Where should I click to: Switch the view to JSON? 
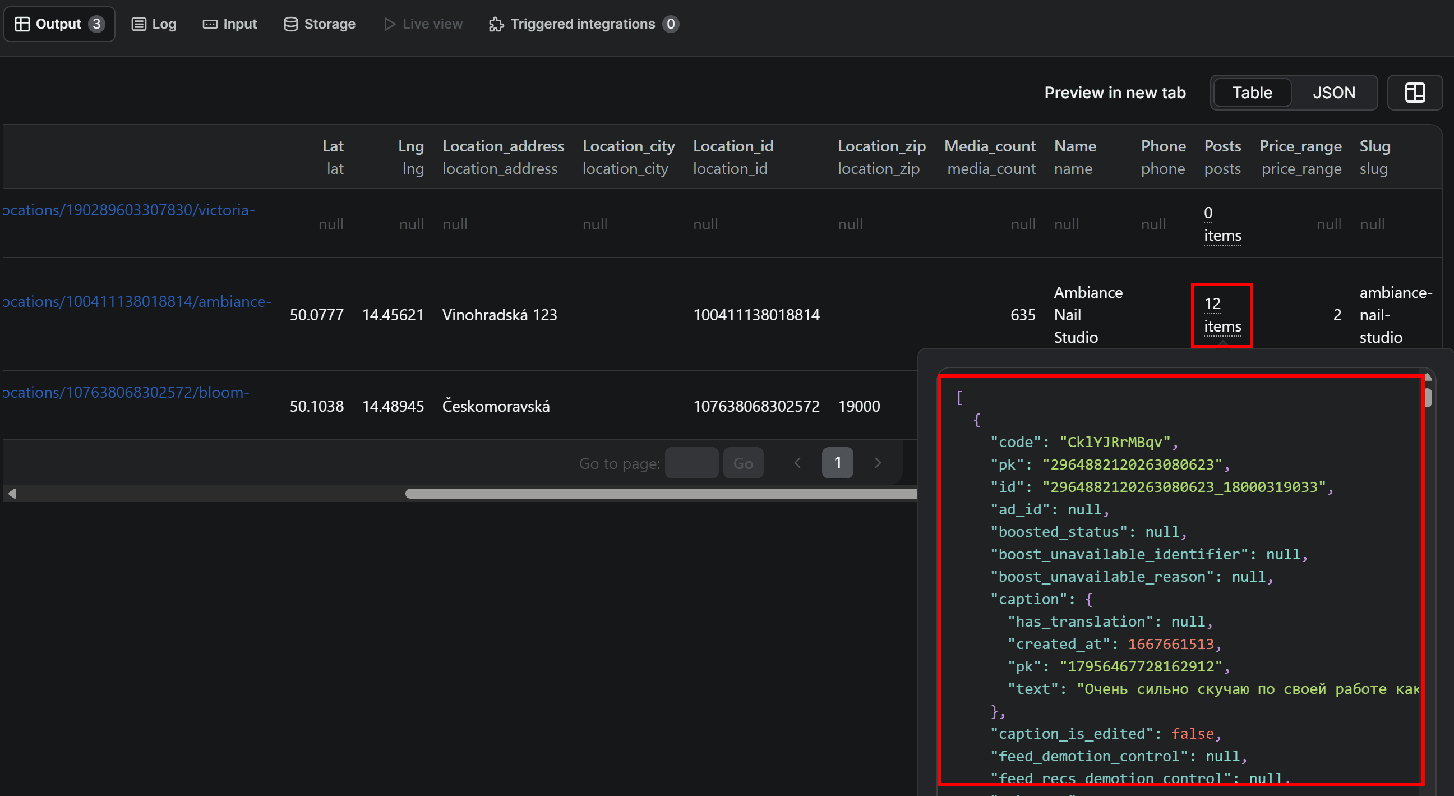coord(1333,93)
